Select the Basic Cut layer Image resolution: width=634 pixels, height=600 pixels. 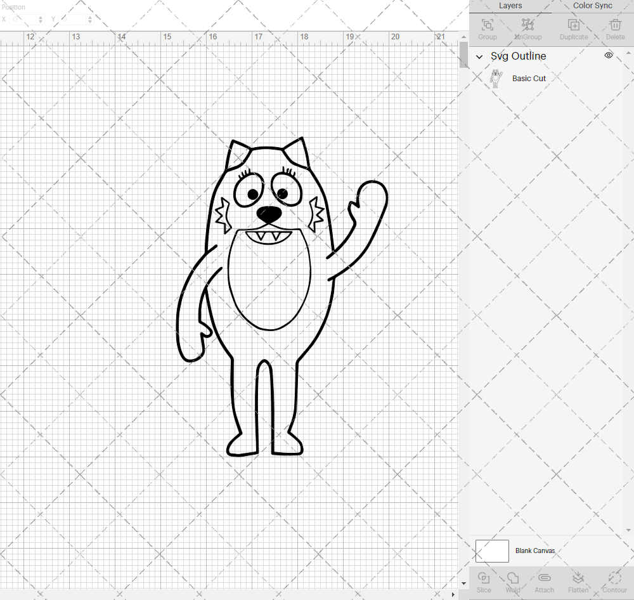click(x=529, y=78)
